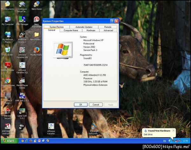Launch the TH1 desktop shortcut

[22, 128]
